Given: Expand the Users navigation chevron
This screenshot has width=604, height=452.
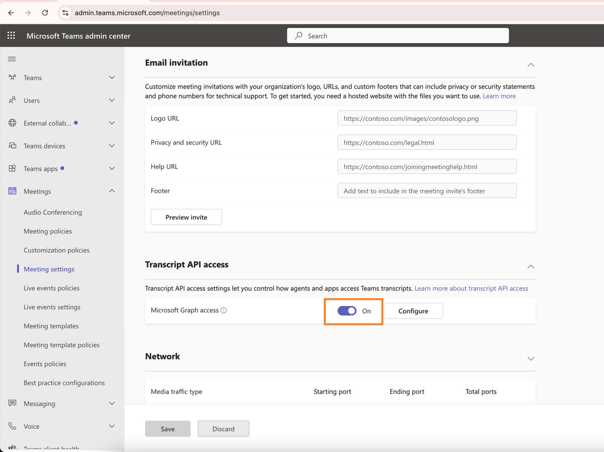Looking at the screenshot, I should point(112,100).
